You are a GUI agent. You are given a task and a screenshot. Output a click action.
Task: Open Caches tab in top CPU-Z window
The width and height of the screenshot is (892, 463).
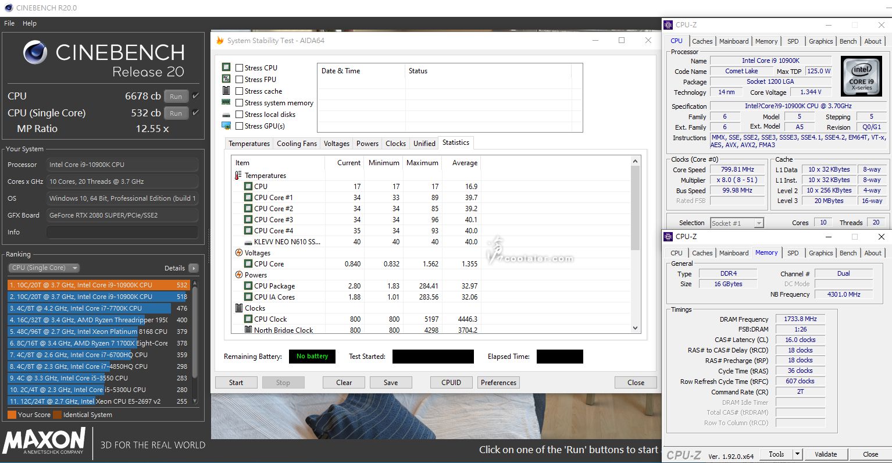pyautogui.click(x=702, y=41)
